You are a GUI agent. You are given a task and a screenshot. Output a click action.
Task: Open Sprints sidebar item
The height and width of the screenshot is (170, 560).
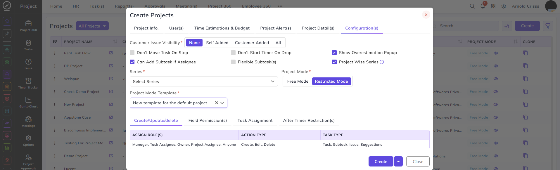coord(28,140)
